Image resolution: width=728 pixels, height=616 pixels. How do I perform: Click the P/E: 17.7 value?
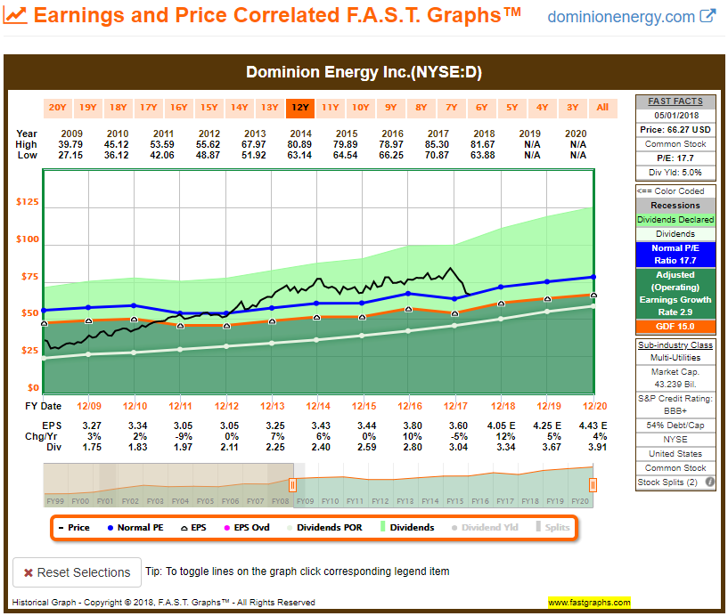675,158
